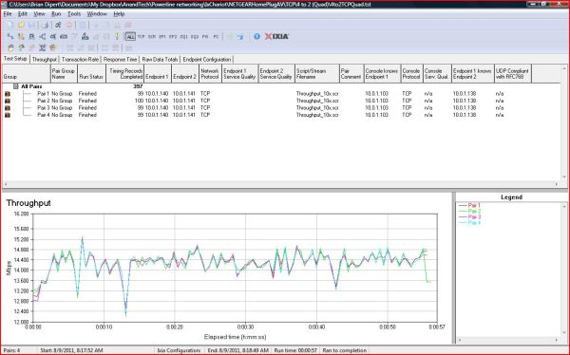Switch to the Response Time tab

pos(120,59)
